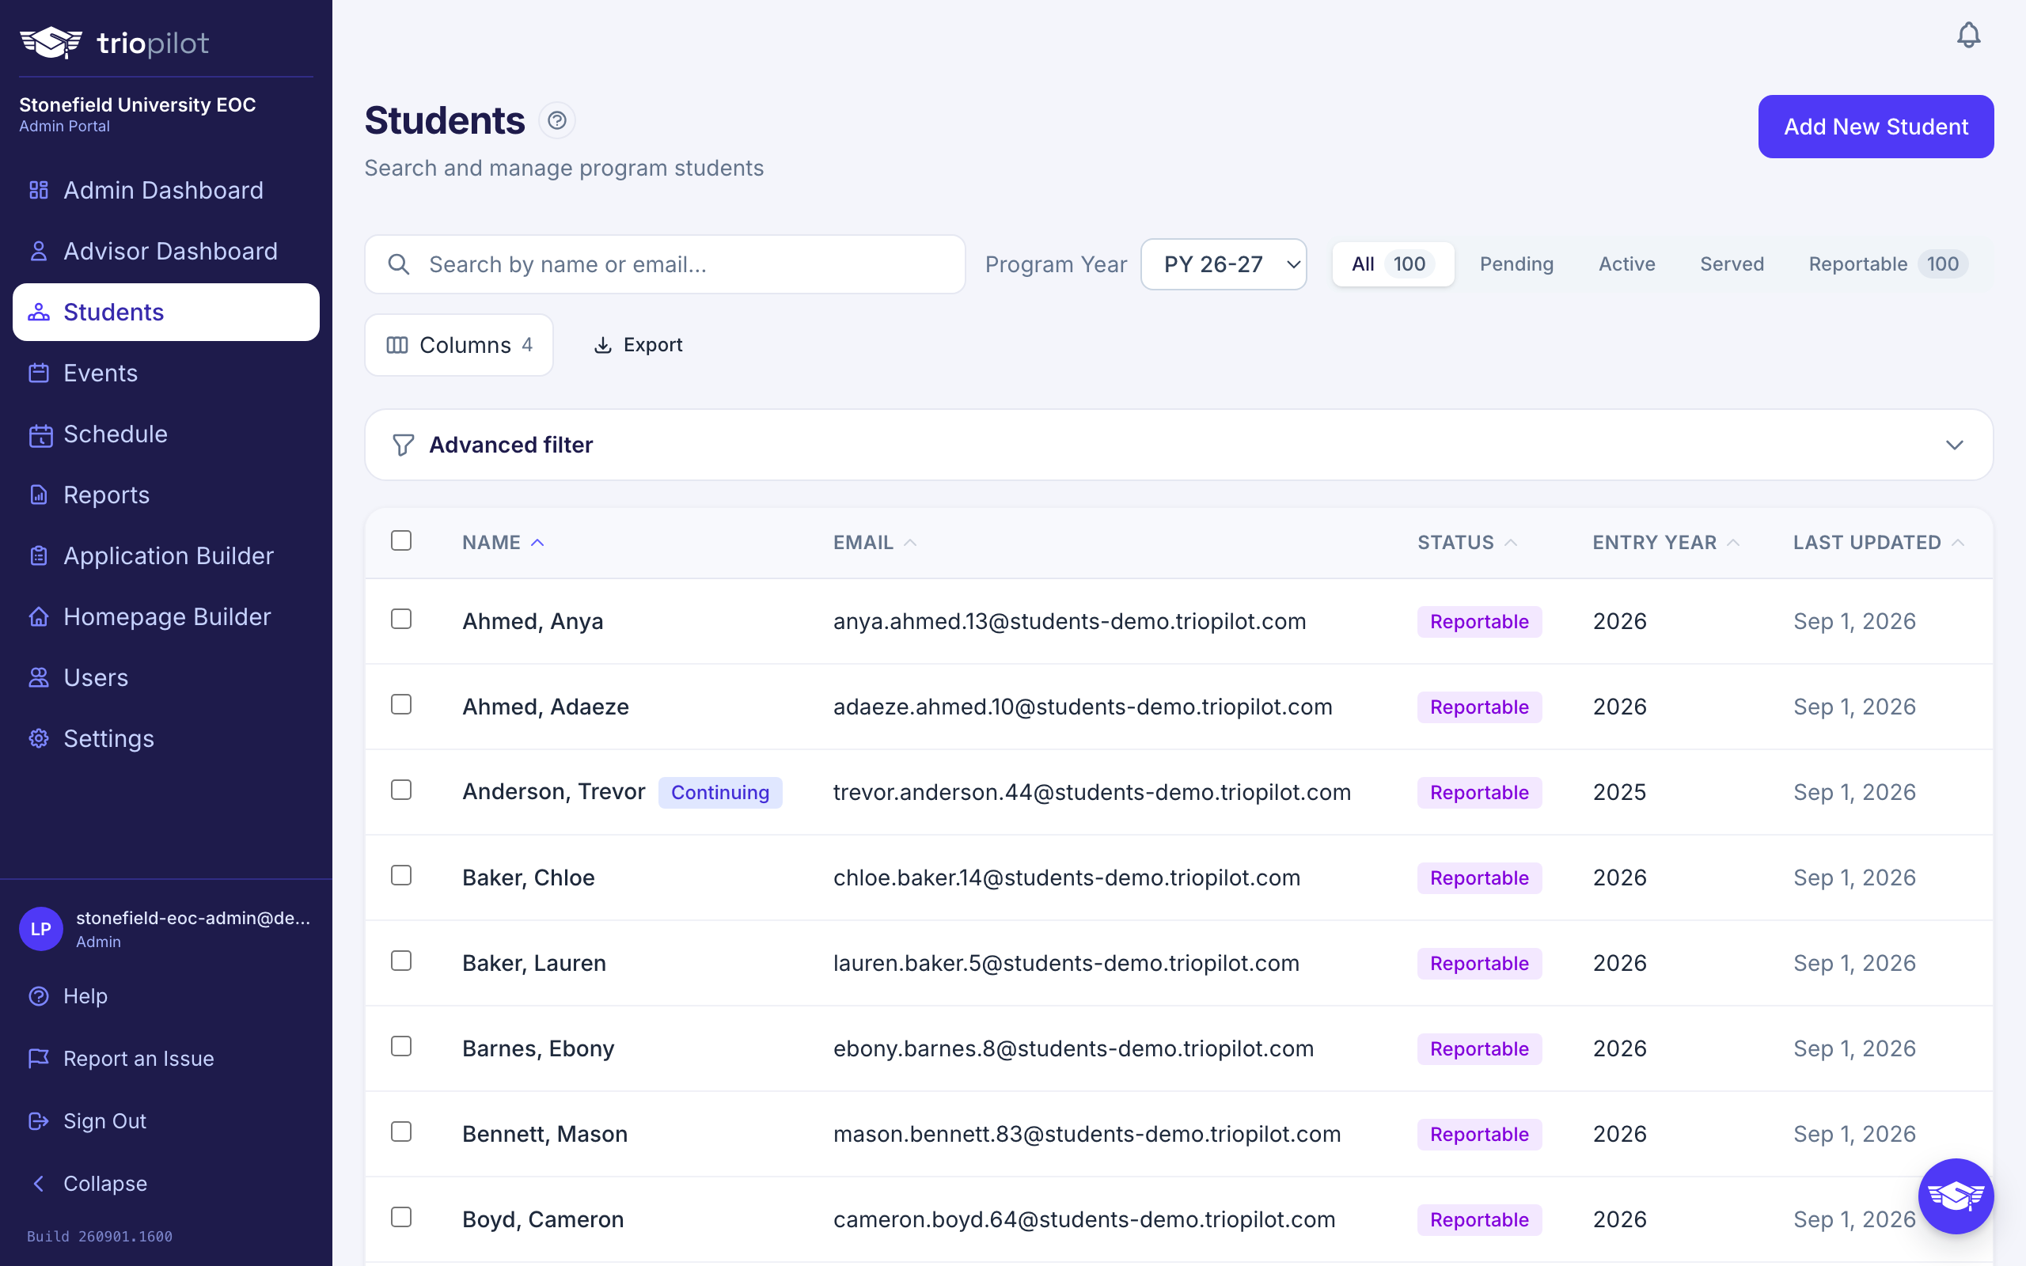
Task: Click the Export button label
Action: click(653, 345)
